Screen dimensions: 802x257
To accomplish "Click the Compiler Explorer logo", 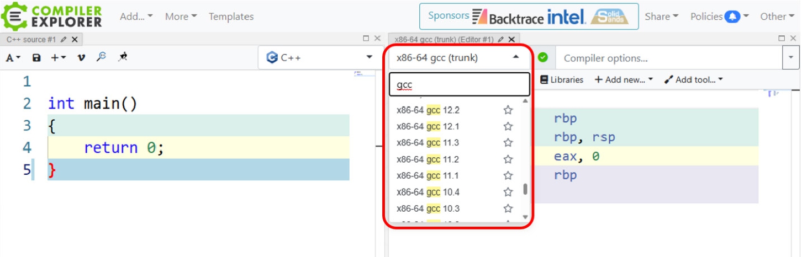I will (52, 16).
